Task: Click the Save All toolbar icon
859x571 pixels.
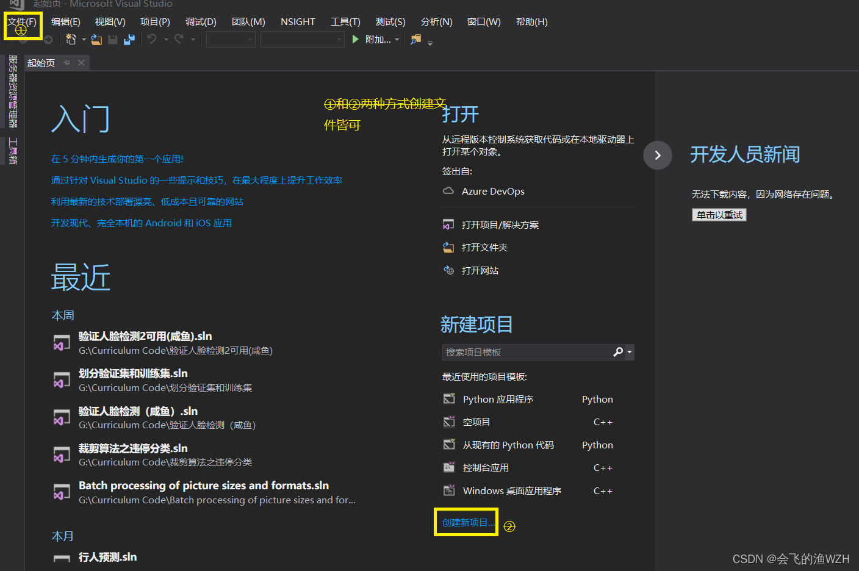Action: point(129,40)
